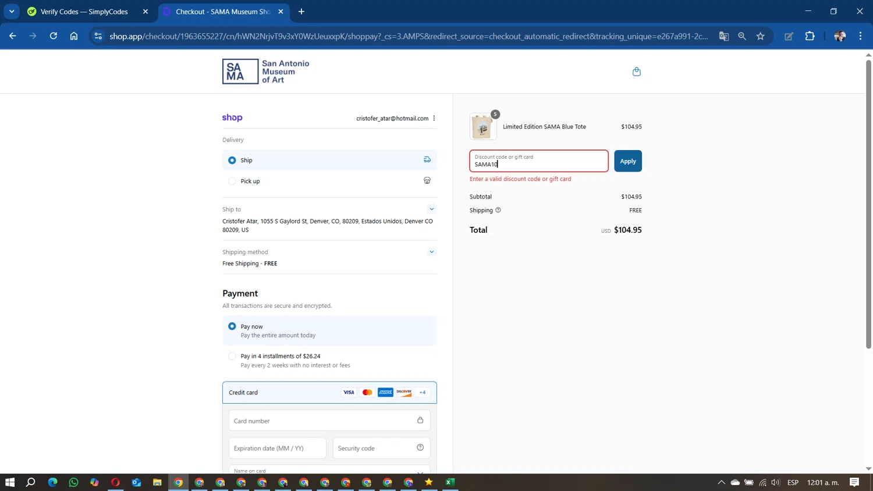Screen dimensions: 873x491
Task: Open a new browser tab
Action: pos(301,12)
